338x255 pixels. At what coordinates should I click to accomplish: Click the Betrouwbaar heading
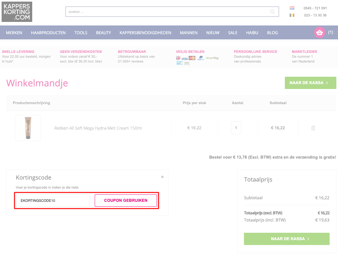tap(132, 52)
